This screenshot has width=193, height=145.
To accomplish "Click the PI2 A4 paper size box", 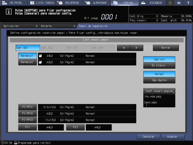I will (x=99, y=127).
